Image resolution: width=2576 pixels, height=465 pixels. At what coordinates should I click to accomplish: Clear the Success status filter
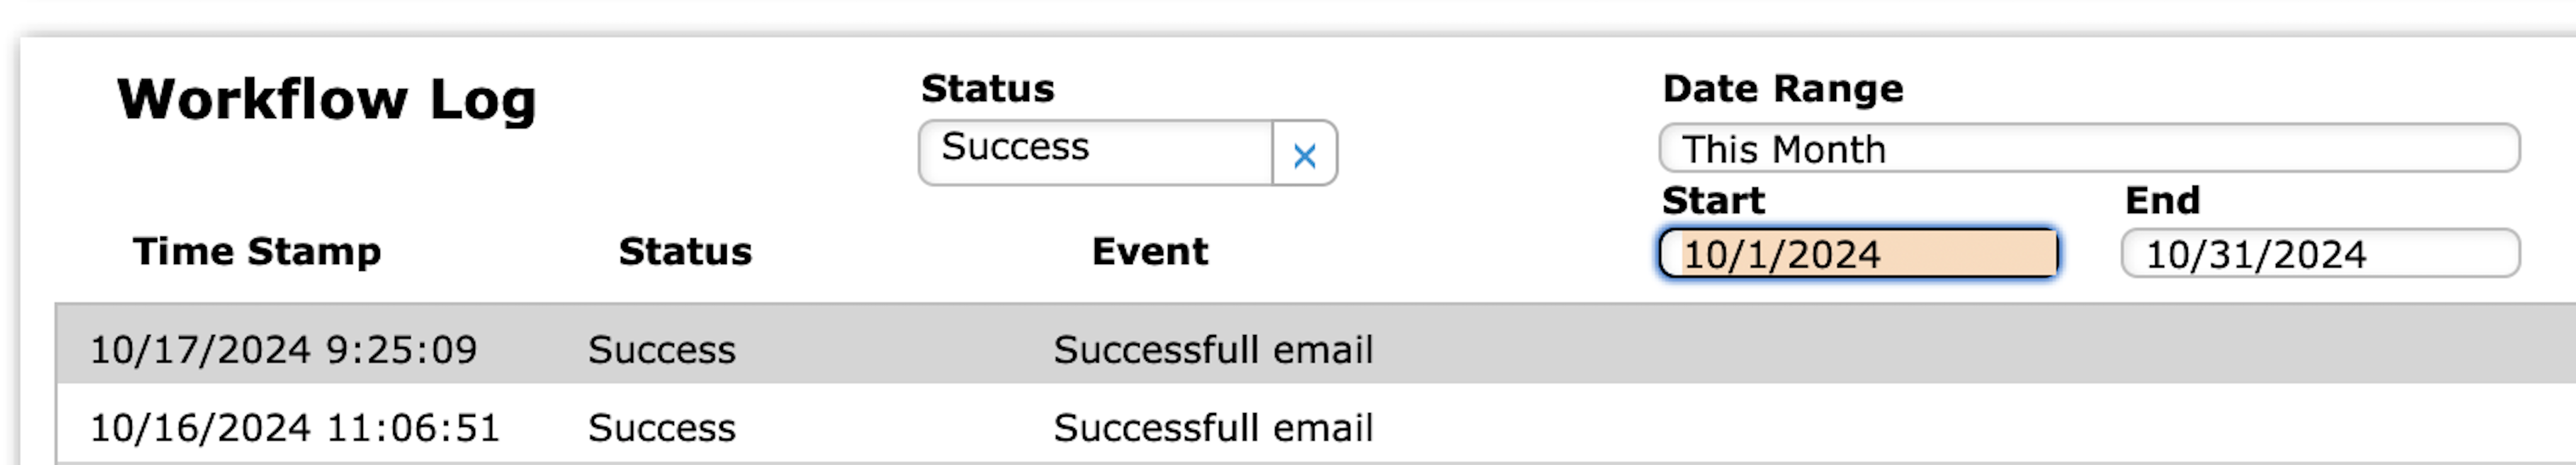click(1304, 155)
